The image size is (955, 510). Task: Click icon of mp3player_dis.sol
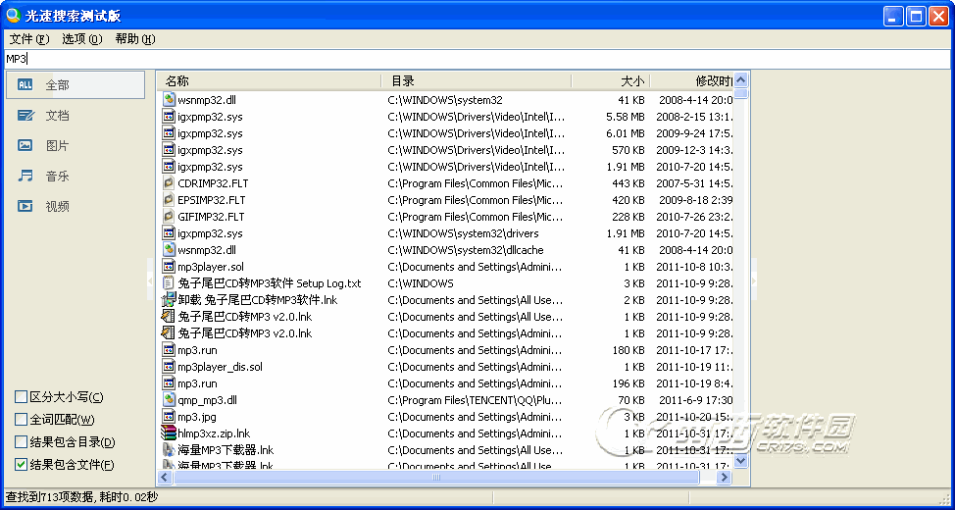coord(169,366)
